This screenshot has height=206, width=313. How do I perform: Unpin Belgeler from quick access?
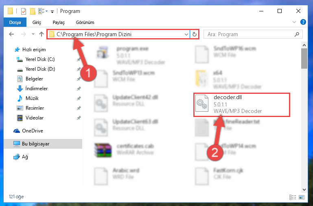click(79, 79)
